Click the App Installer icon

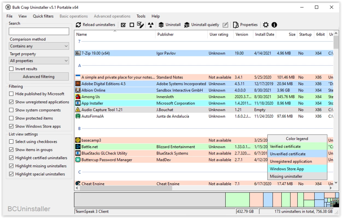[78, 103]
